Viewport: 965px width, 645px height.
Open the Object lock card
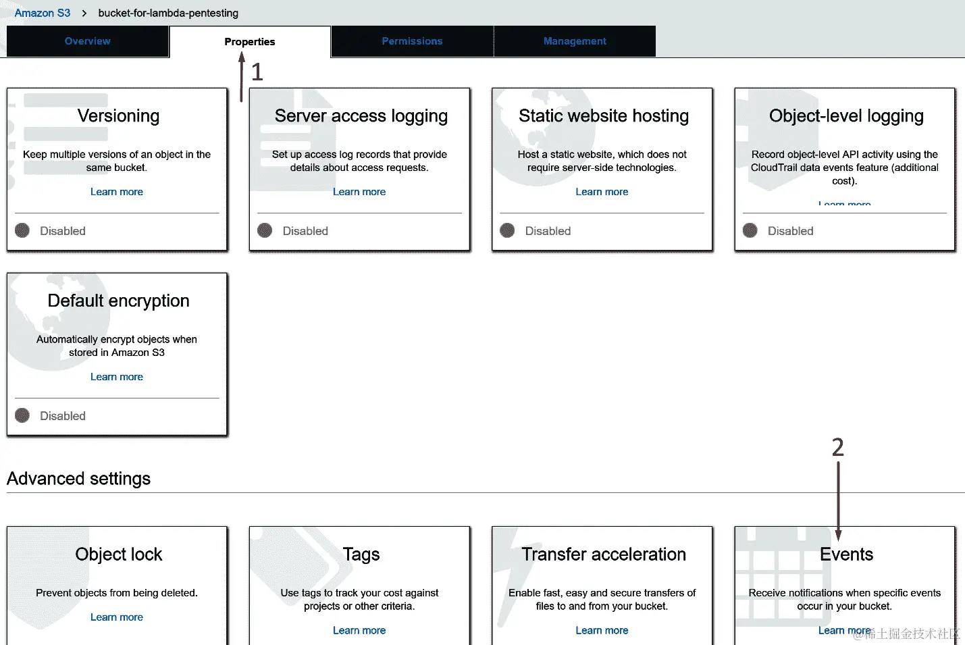118,586
